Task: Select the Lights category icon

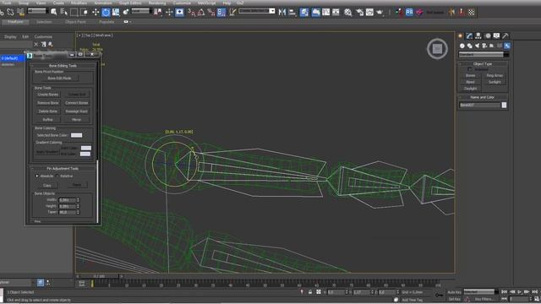Action: (x=477, y=46)
